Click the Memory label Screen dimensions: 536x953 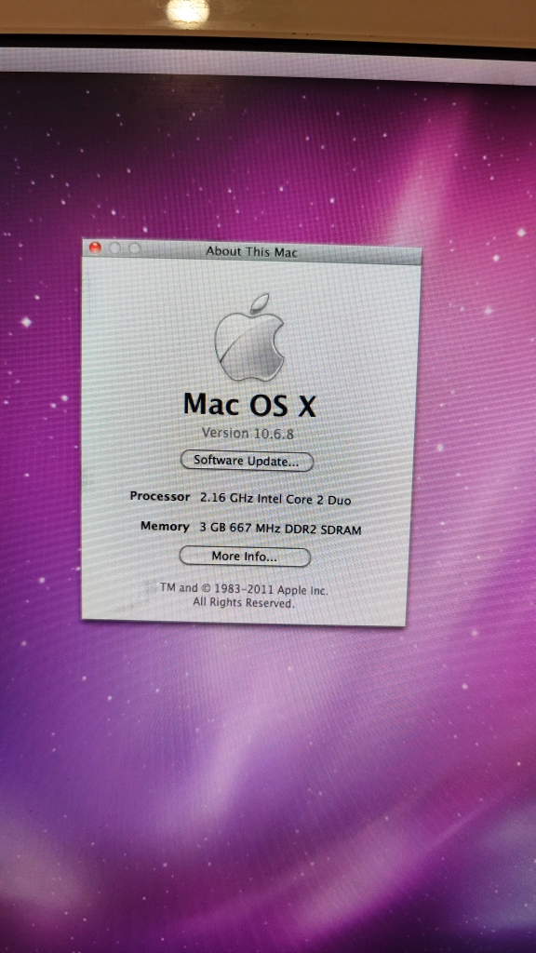click(165, 526)
